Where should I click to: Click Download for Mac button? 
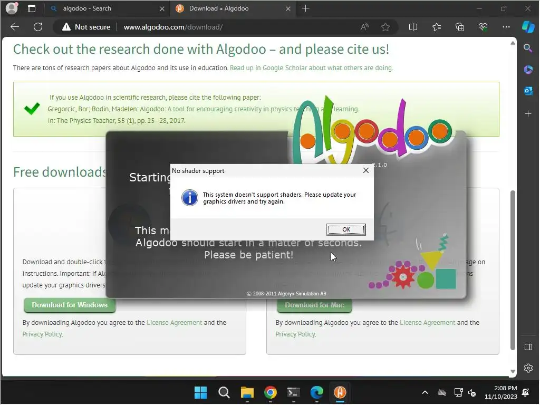pyautogui.click(x=314, y=305)
